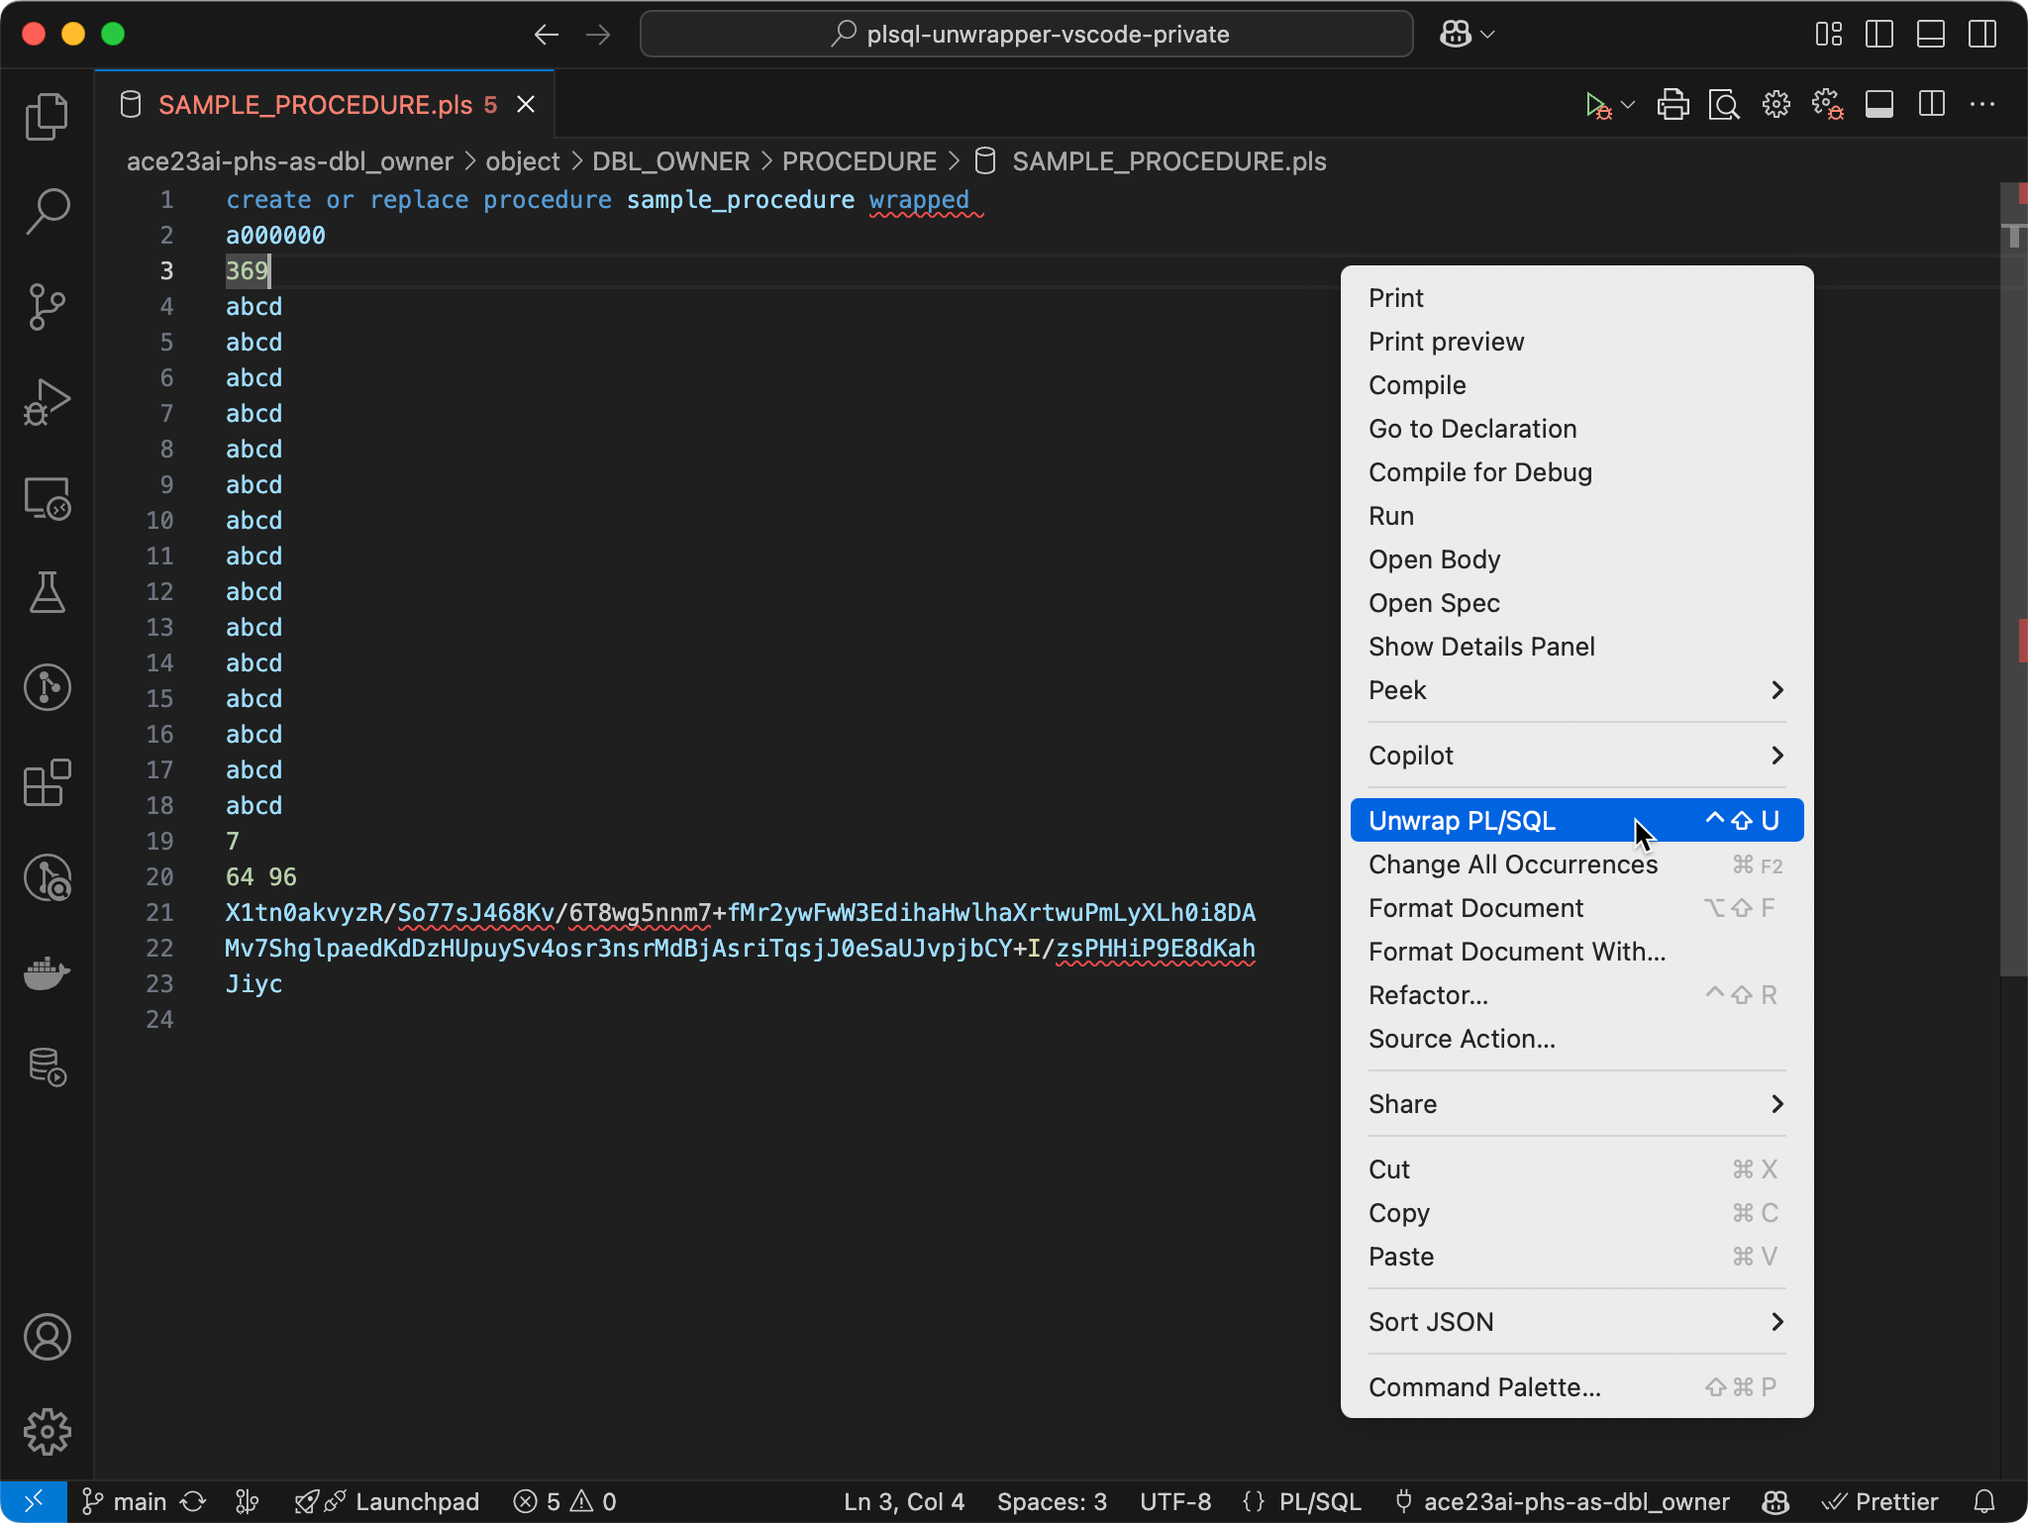Screen dimensions: 2028x1523
Task: Click the Settings gear icon in status bar
Action: tap(47, 1432)
